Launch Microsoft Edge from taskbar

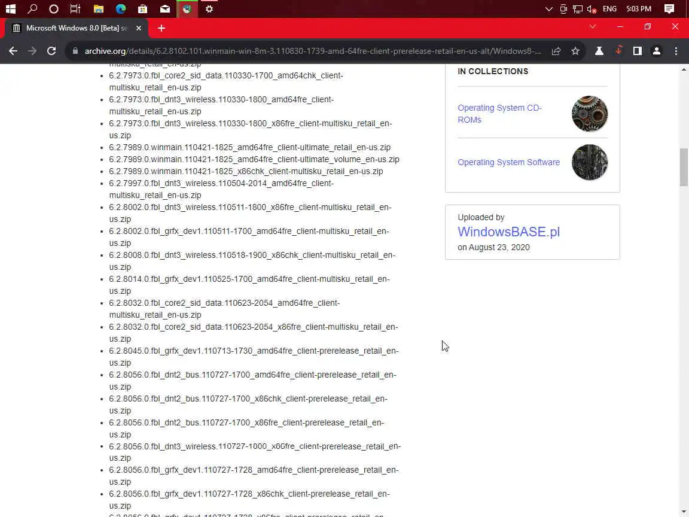pos(120,9)
